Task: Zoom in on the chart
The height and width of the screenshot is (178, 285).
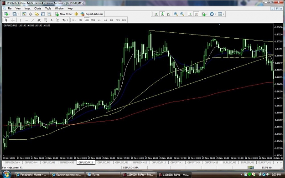Action: (x=176, y=14)
